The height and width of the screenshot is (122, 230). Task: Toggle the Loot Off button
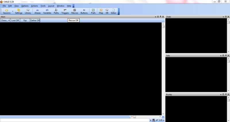(x=15, y=21)
